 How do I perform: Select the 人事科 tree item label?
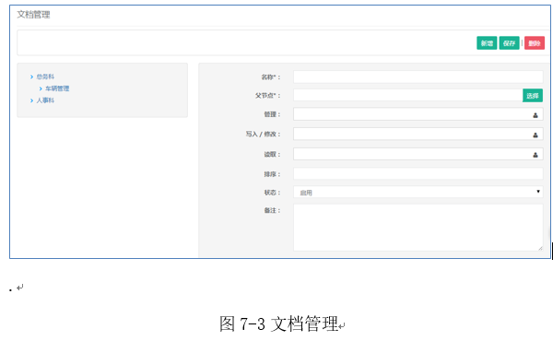coord(45,100)
